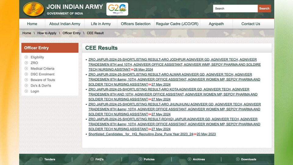Open the About Indian Army menu
Viewport: 293px width, 165px height.
(x=65, y=24)
